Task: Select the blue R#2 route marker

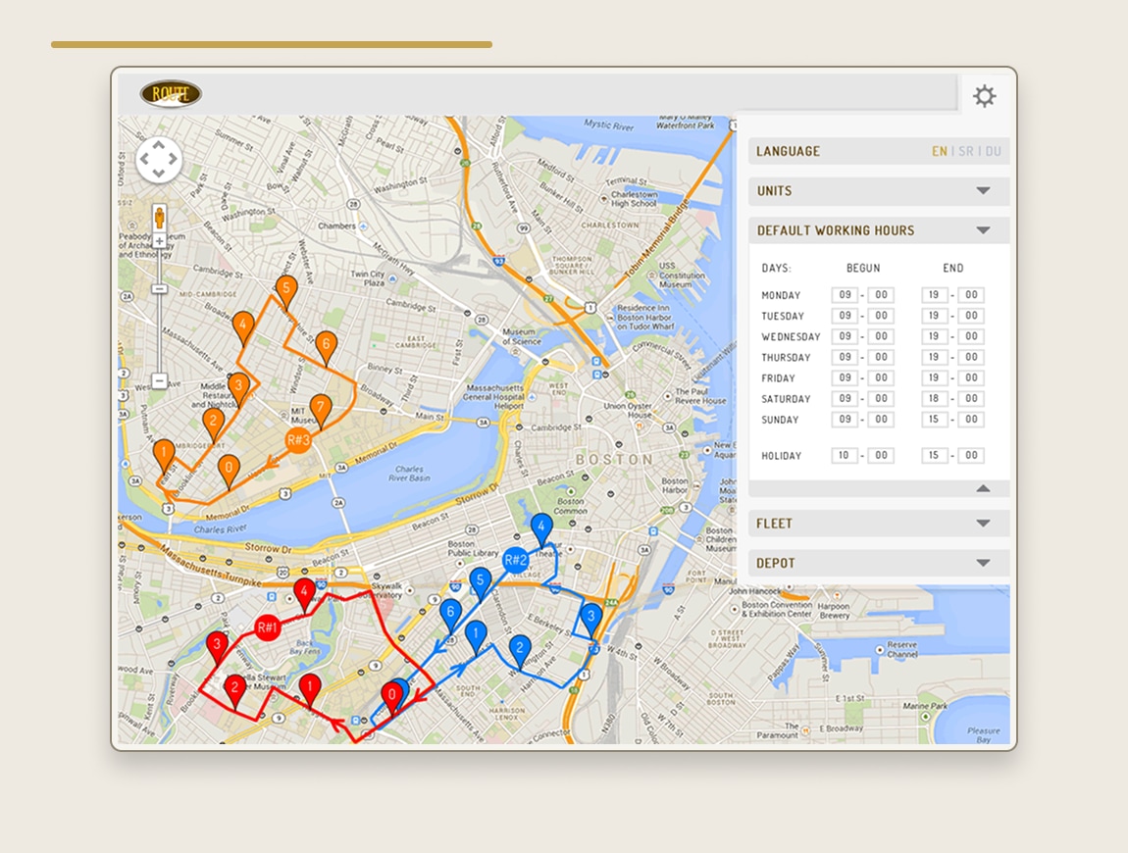Action: pyautogui.click(x=516, y=560)
